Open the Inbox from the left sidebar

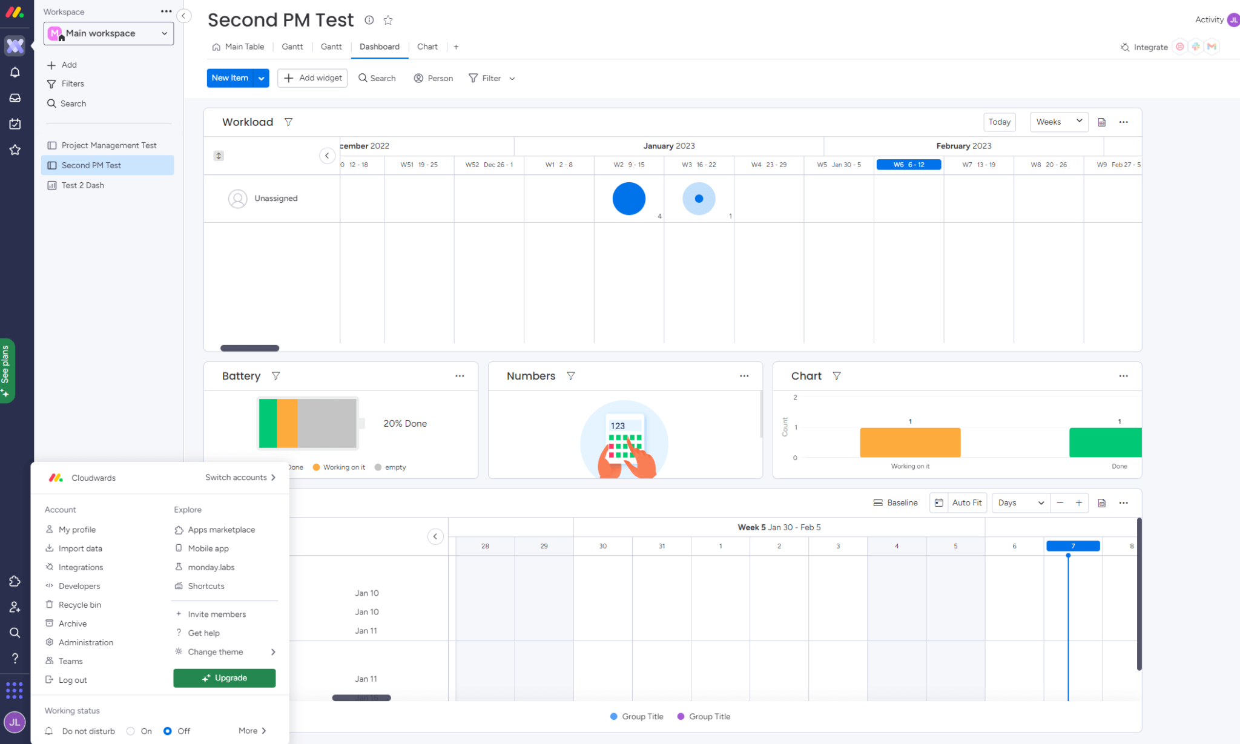15,97
